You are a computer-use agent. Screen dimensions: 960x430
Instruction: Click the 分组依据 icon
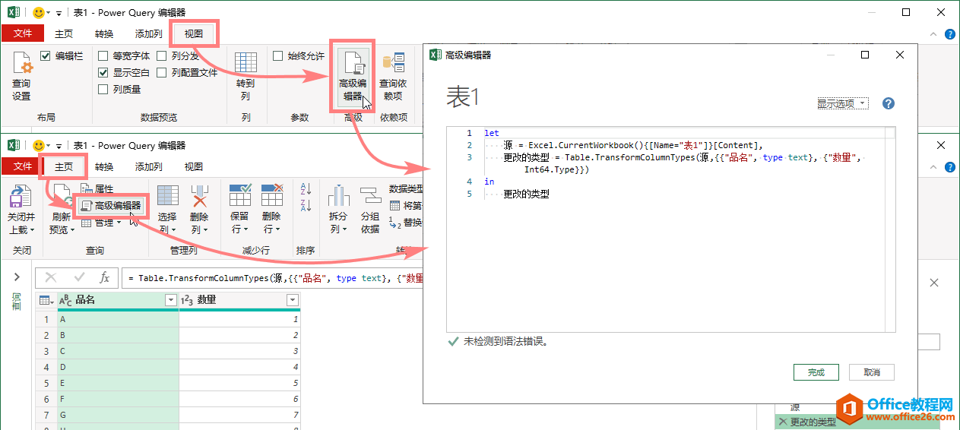370,196
